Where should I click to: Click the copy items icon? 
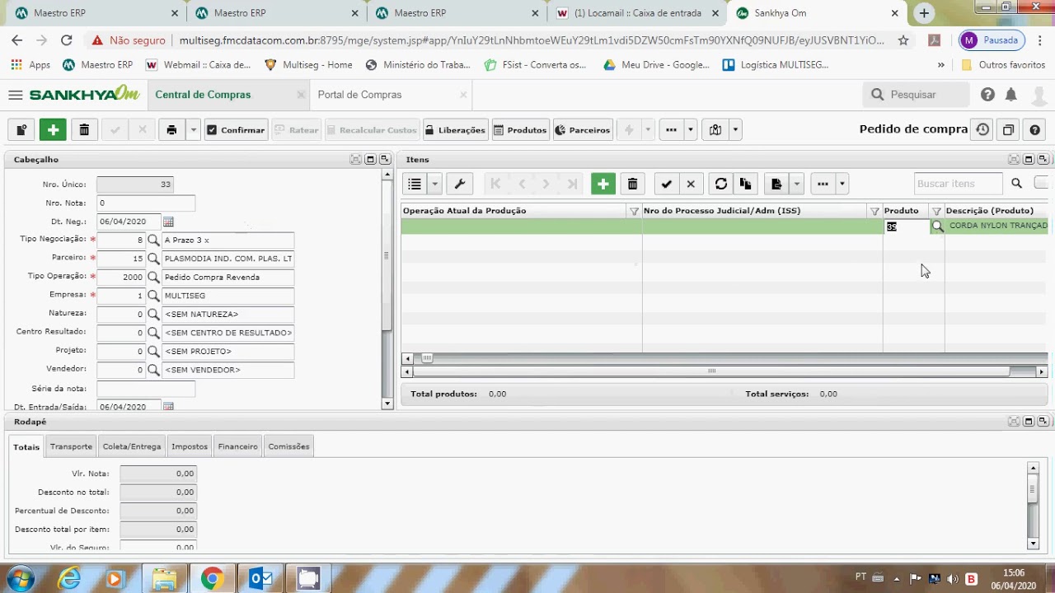[745, 184]
